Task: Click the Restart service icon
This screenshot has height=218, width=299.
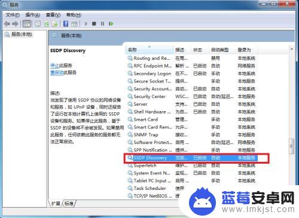Action: 111,24
